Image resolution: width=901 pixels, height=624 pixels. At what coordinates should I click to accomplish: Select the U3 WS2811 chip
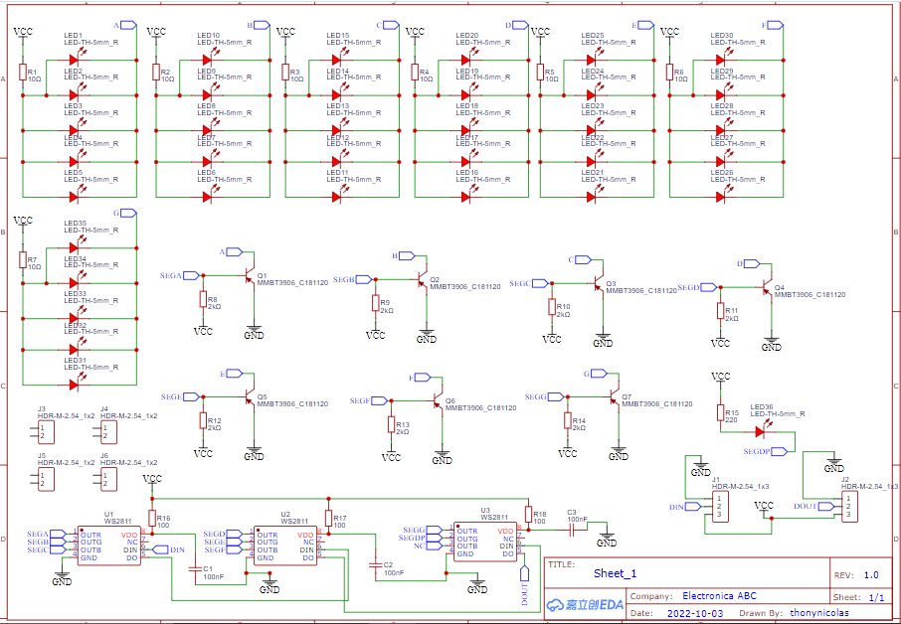tap(485, 542)
